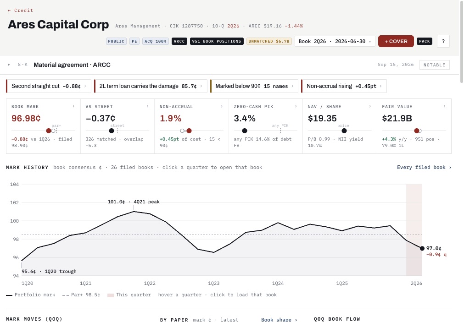The image size is (464, 322).
Task: Click the PACK button
Action: (x=425, y=41)
